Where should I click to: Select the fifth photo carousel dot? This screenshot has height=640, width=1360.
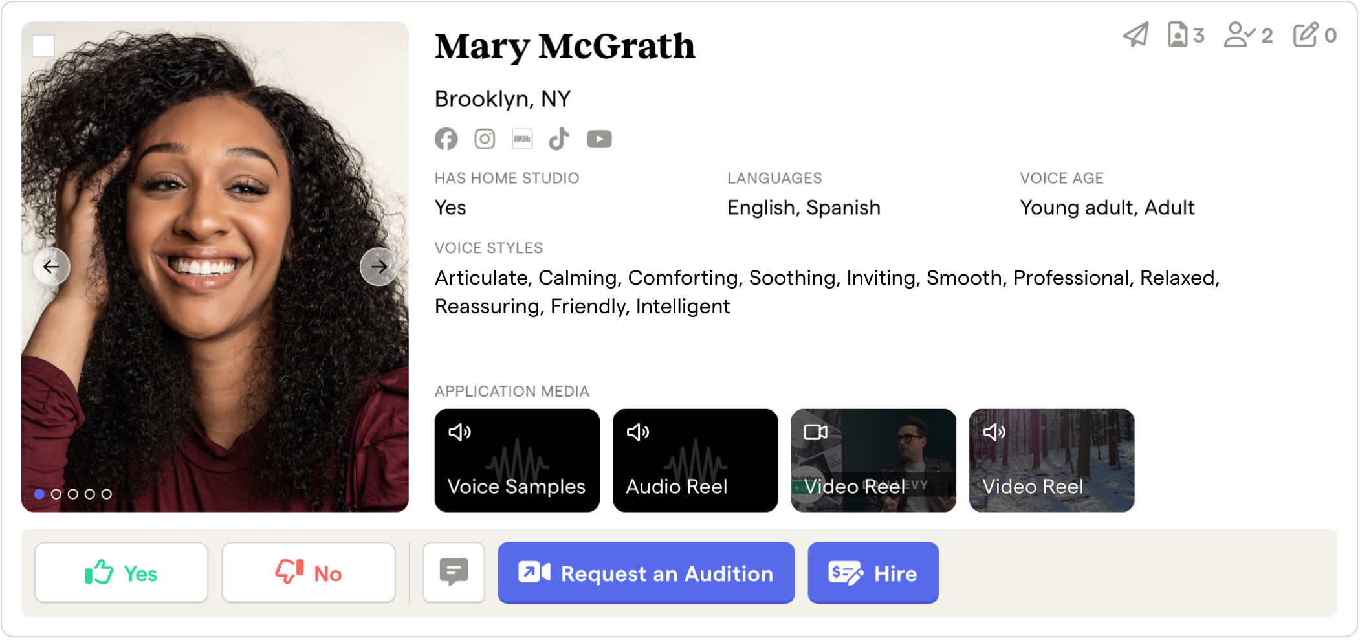coord(107,494)
